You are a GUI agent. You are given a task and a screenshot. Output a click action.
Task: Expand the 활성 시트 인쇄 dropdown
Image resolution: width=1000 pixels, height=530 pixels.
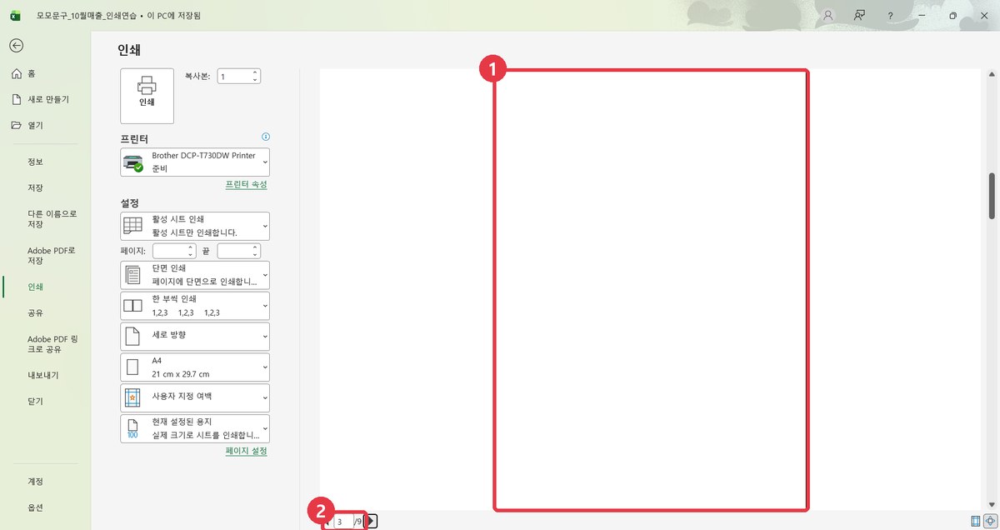[x=195, y=226]
